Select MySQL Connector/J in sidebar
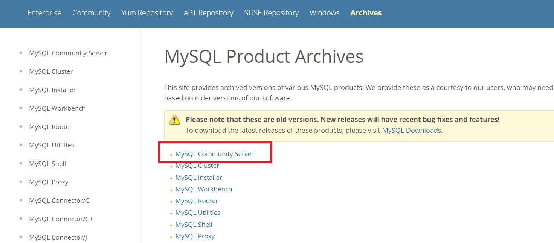 click(x=58, y=237)
